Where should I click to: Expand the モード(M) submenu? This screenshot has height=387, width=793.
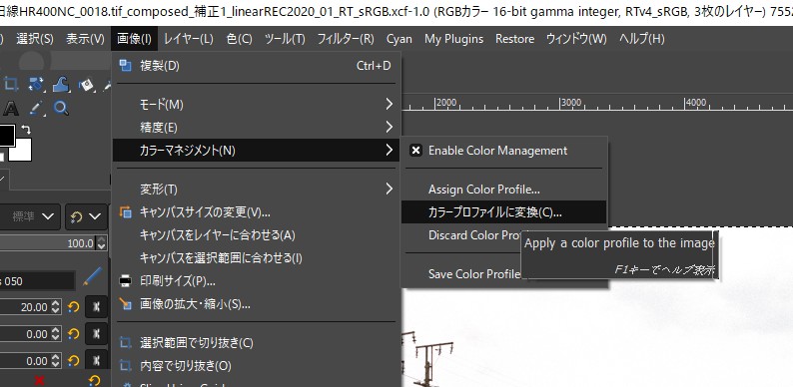[x=257, y=104]
